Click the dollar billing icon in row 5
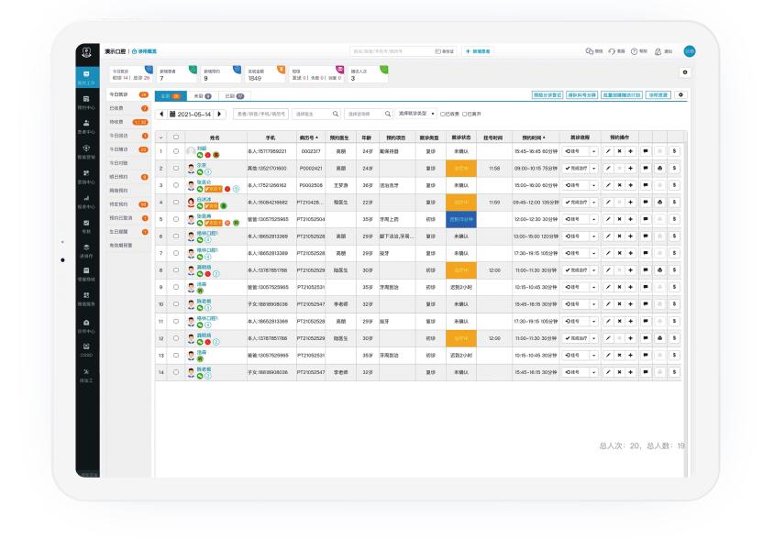The height and width of the screenshot is (539, 763). pos(674,219)
